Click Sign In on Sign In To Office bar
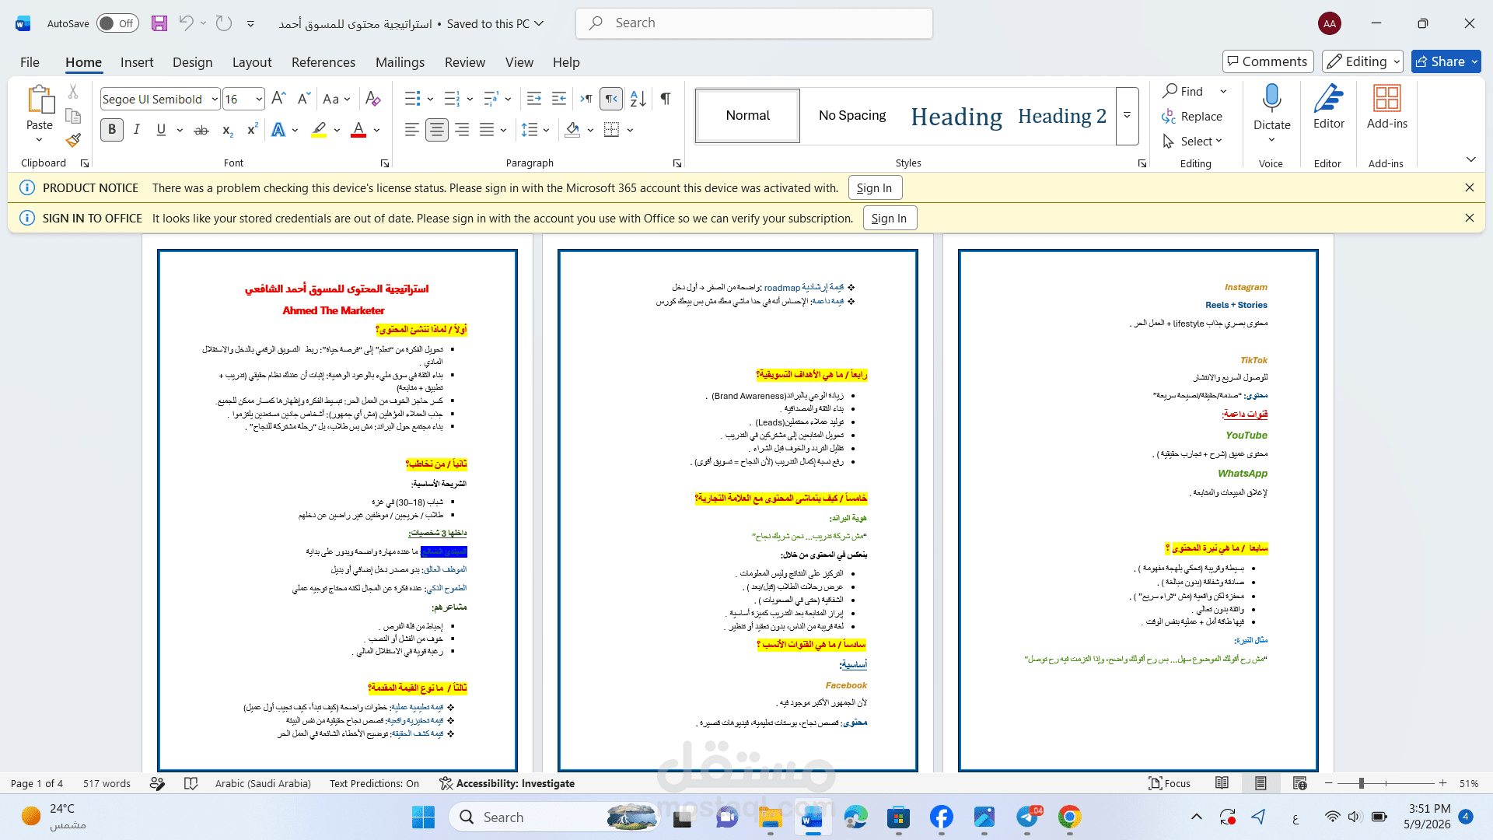1493x840 pixels. click(890, 218)
